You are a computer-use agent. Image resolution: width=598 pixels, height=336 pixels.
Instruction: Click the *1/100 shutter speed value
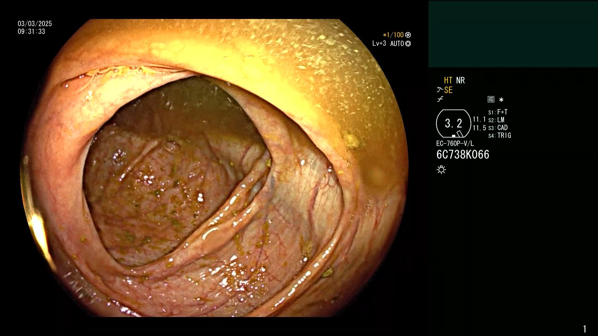[x=393, y=35]
